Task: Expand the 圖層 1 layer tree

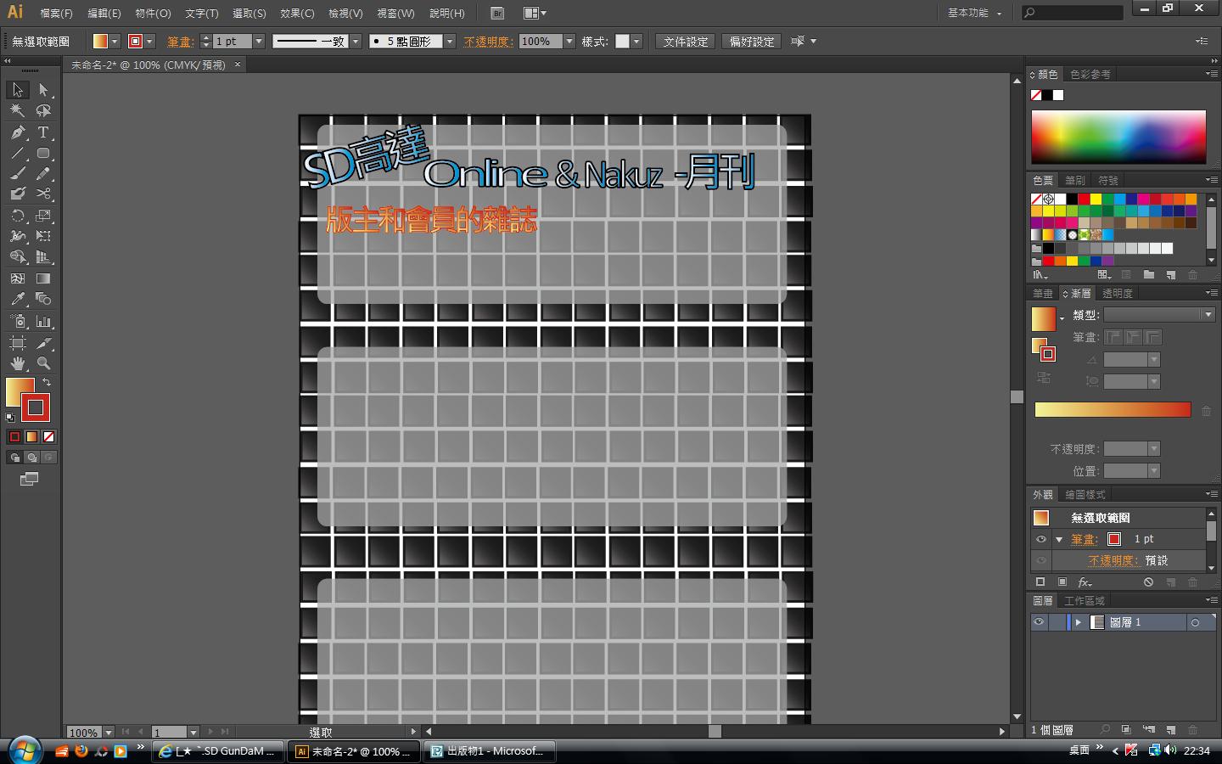Action: (x=1078, y=622)
